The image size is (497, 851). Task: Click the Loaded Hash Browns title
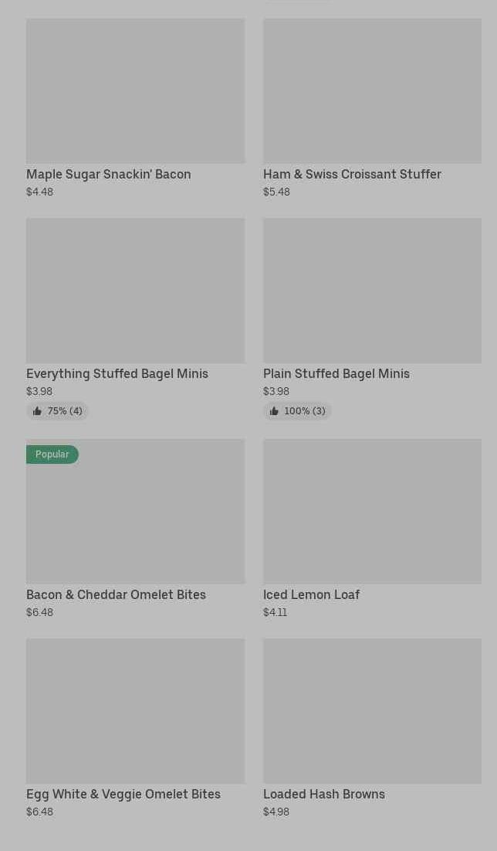tap(324, 794)
